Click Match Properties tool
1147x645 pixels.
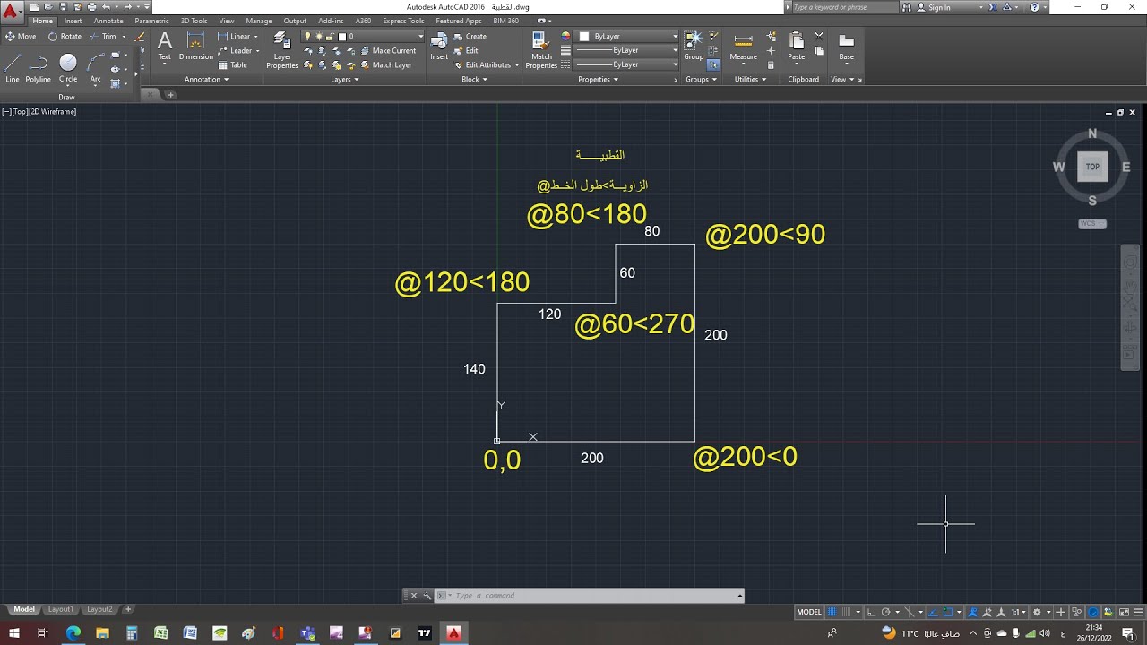point(541,50)
